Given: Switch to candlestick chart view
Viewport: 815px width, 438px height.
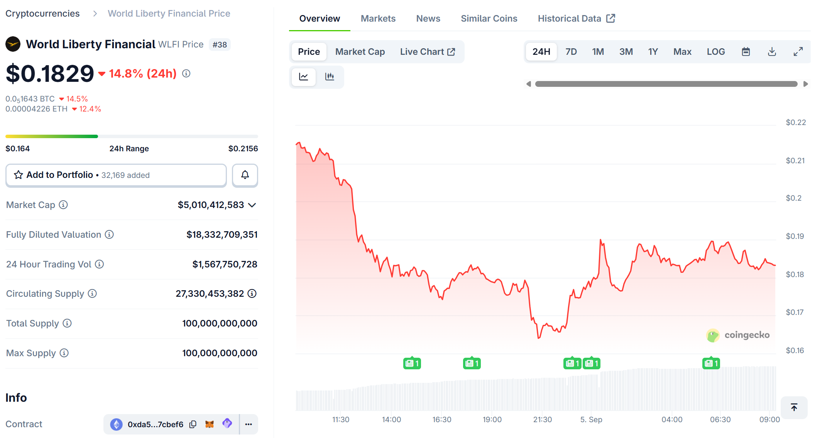Looking at the screenshot, I should (x=330, y=76).
